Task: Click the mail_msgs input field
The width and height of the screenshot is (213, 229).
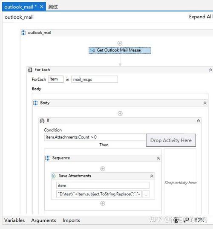Action: point(95,79)
